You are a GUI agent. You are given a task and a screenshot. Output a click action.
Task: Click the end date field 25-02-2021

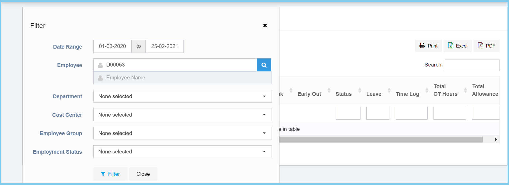coord(164,46)
